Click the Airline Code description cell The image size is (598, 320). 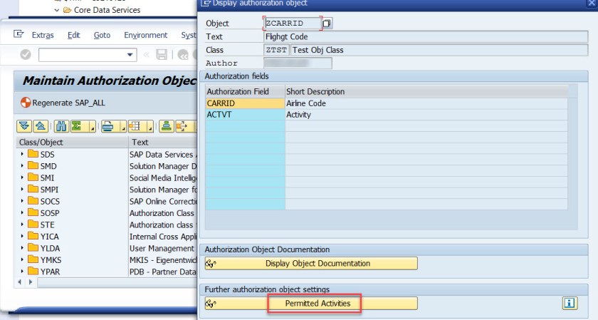426,103
